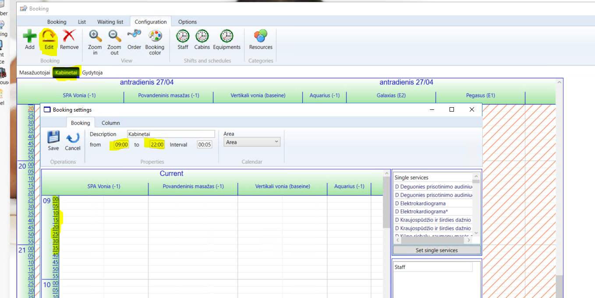595x298 pixels.
Task: Click Vertikali vonia (baseine) header in Booking settings grid
Action: point(283,186)
